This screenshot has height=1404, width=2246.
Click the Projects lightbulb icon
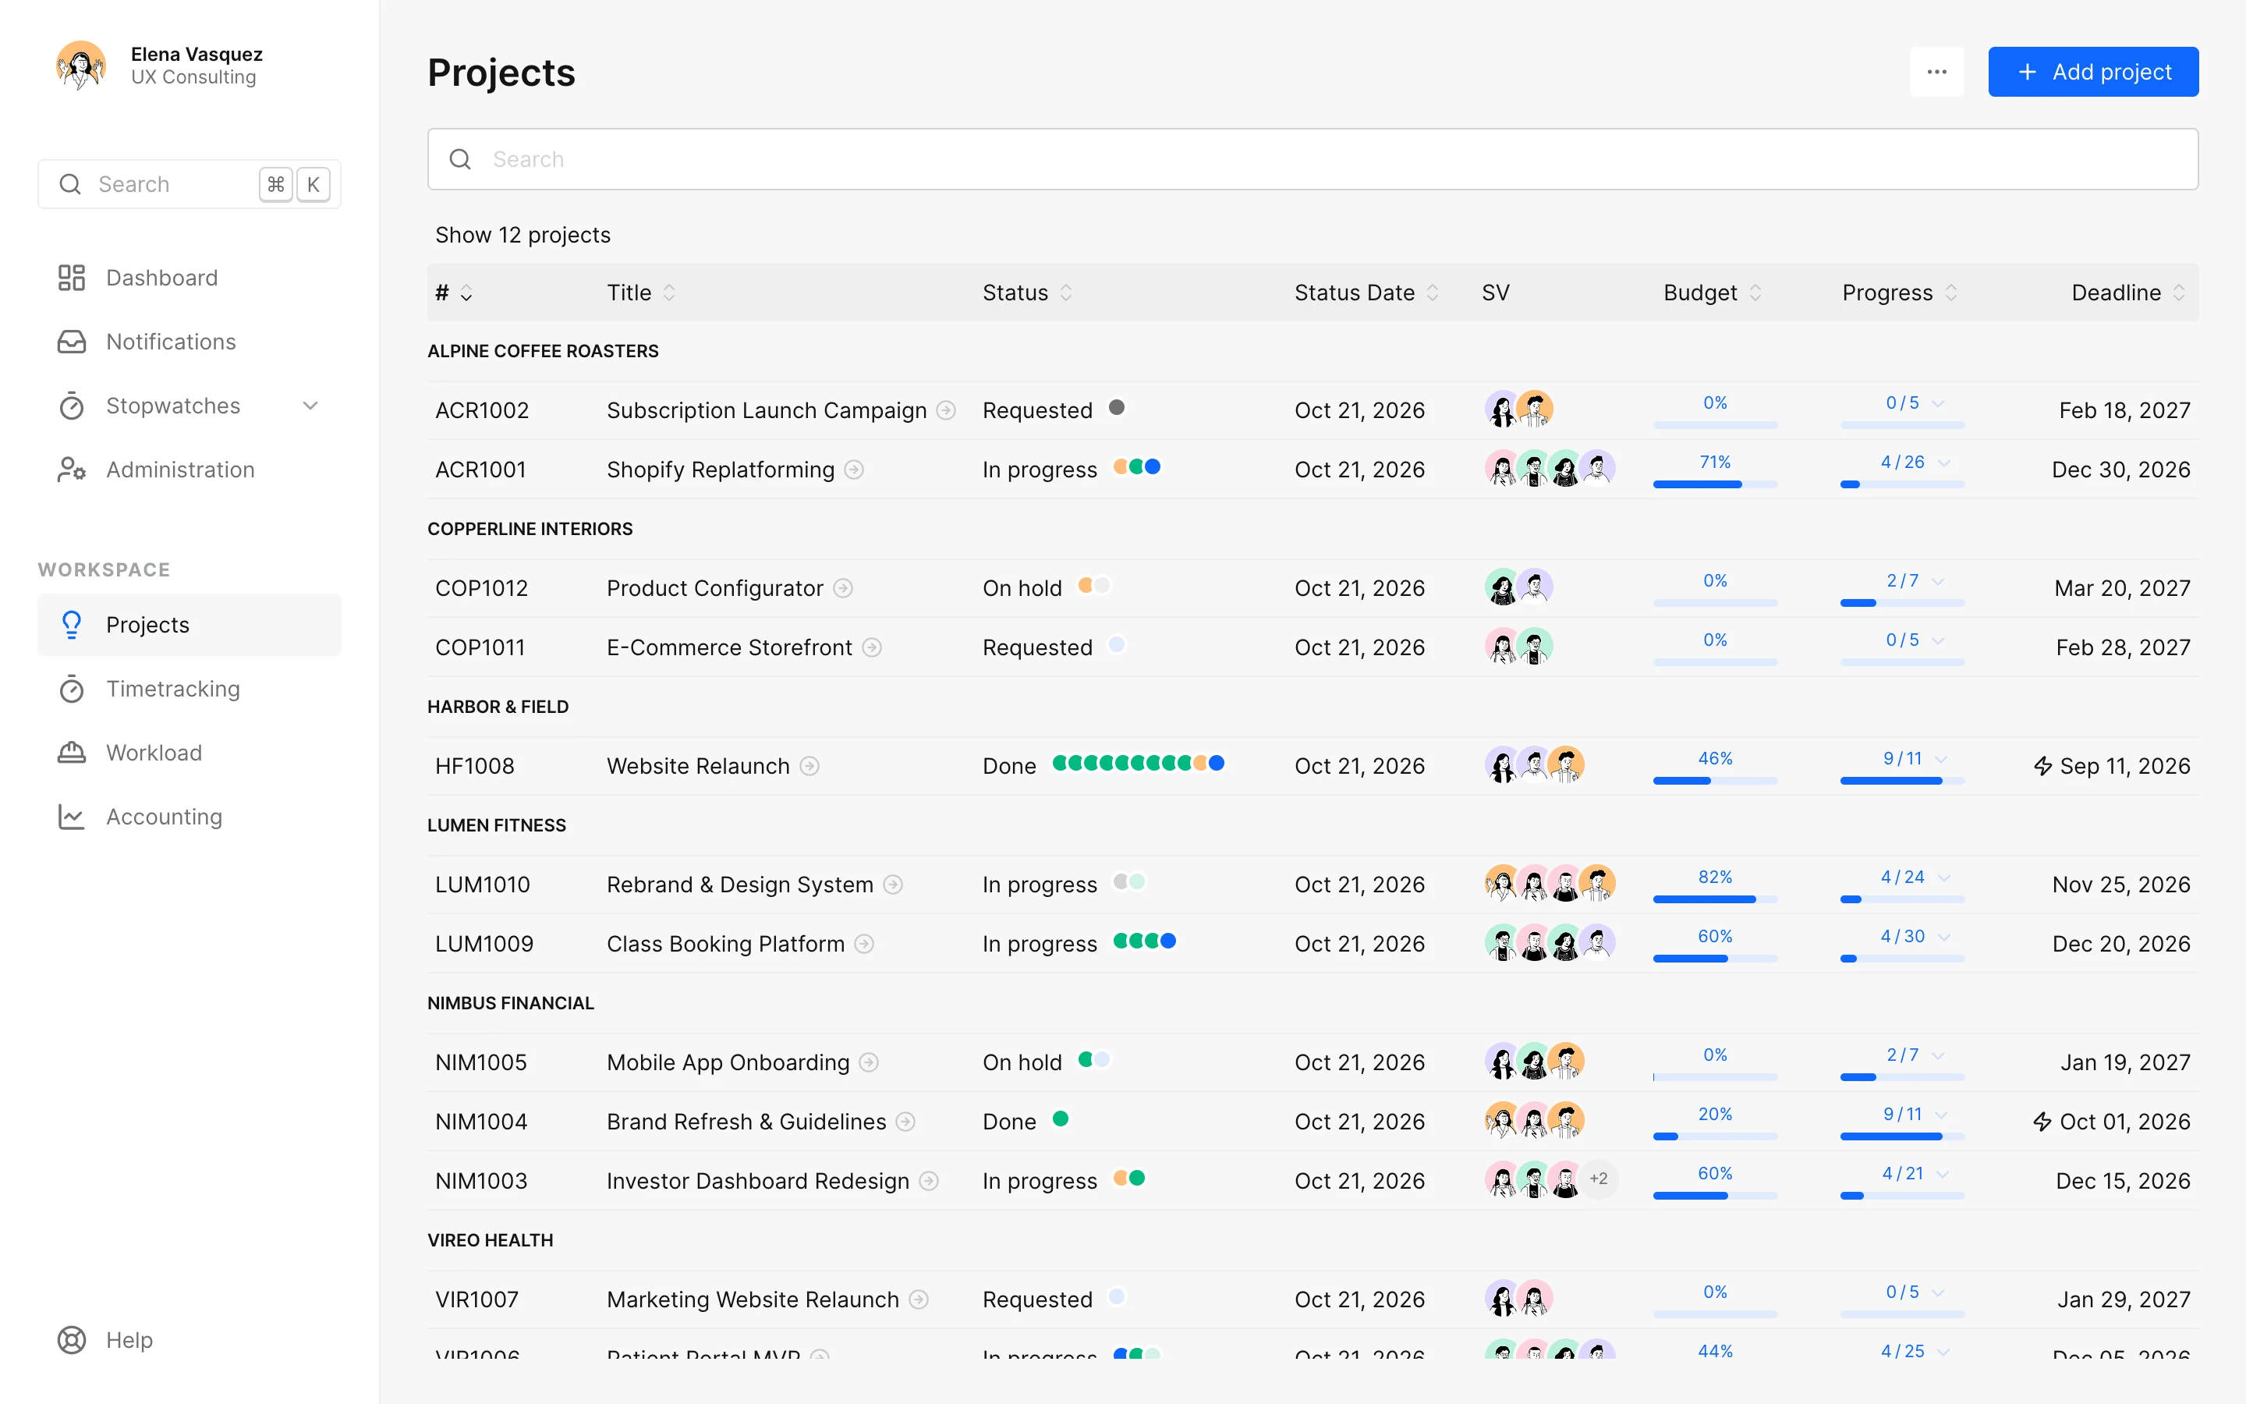point(72,625)
